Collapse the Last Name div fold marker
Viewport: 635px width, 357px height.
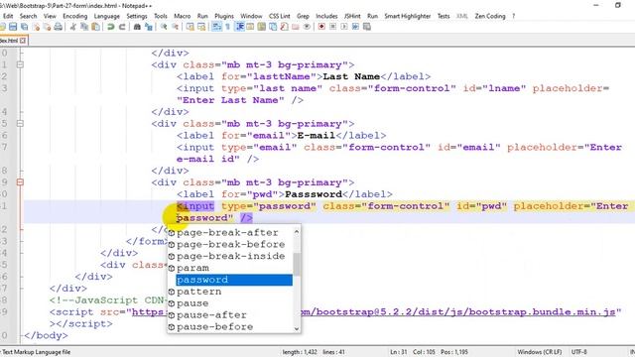click(20, 64)
